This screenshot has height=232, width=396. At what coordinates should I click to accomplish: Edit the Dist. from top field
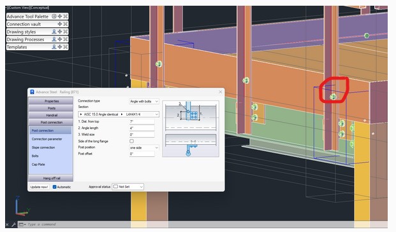142,121
